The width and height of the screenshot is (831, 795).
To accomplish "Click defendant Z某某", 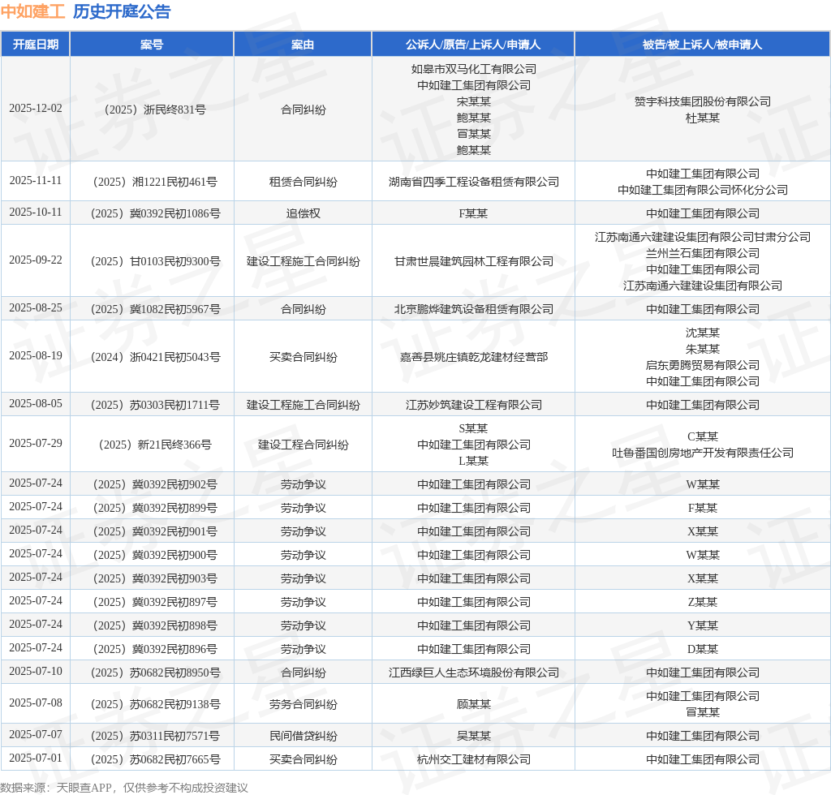I will pyautogui.click(x=702, y=602).
